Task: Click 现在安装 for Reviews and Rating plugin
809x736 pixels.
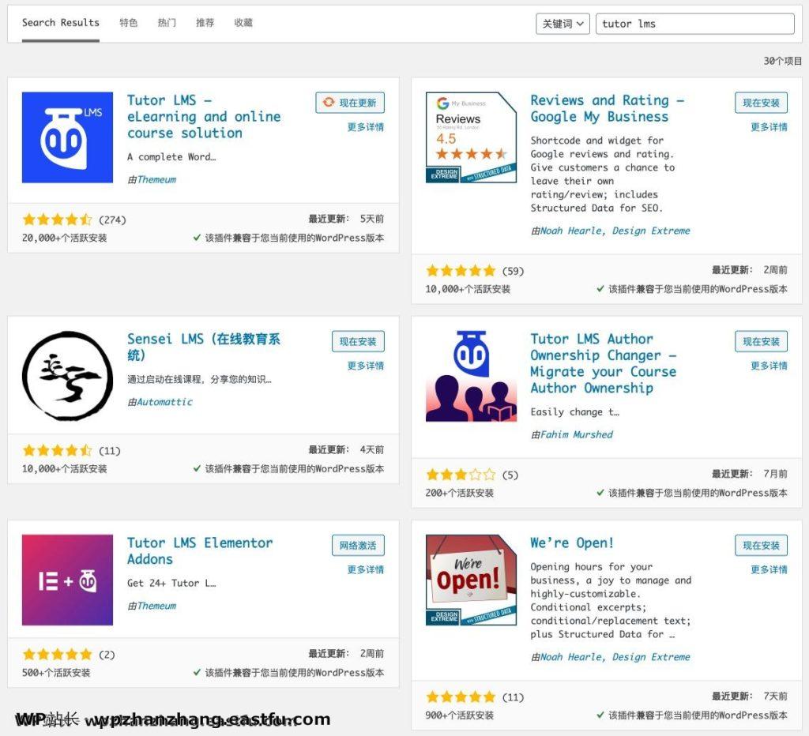Action: (761, 103)
